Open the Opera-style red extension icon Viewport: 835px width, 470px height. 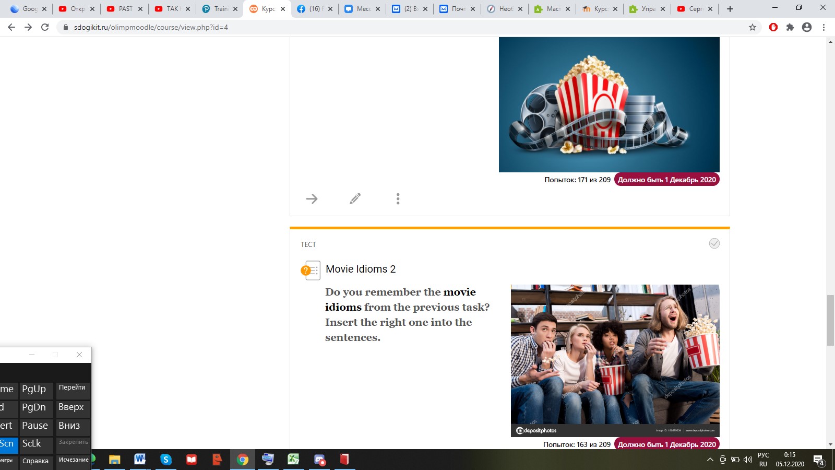pos(773,27)
